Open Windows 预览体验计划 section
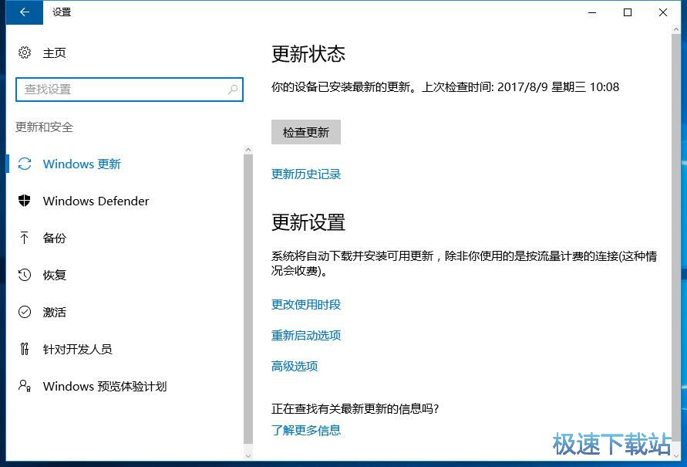 pyautogui.click(x=105, y=386)
